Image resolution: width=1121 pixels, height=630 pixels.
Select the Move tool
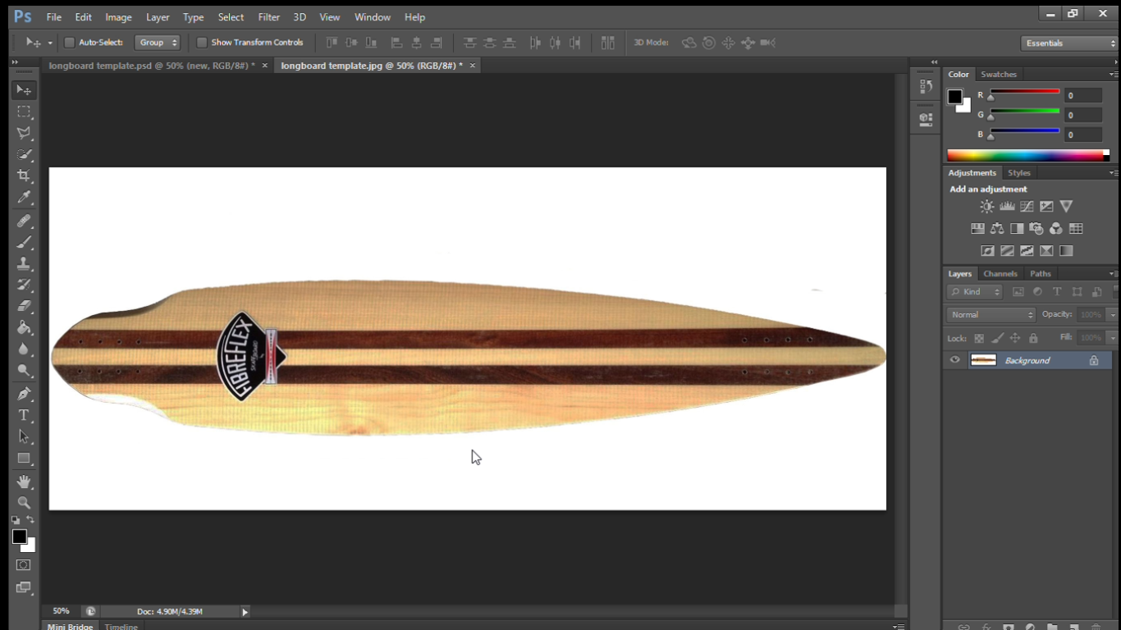point(23,90)
